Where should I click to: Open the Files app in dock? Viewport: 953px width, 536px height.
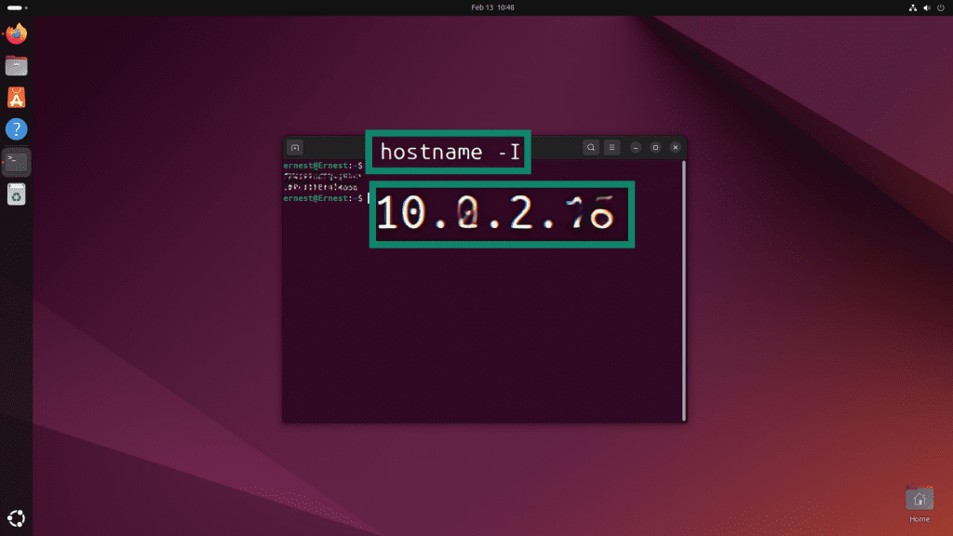[x=17, y=66]
